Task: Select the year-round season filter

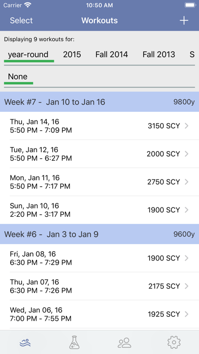Action: [28, 54]
